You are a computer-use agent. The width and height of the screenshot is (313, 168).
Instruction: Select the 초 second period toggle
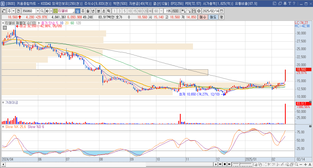point(104,11)
